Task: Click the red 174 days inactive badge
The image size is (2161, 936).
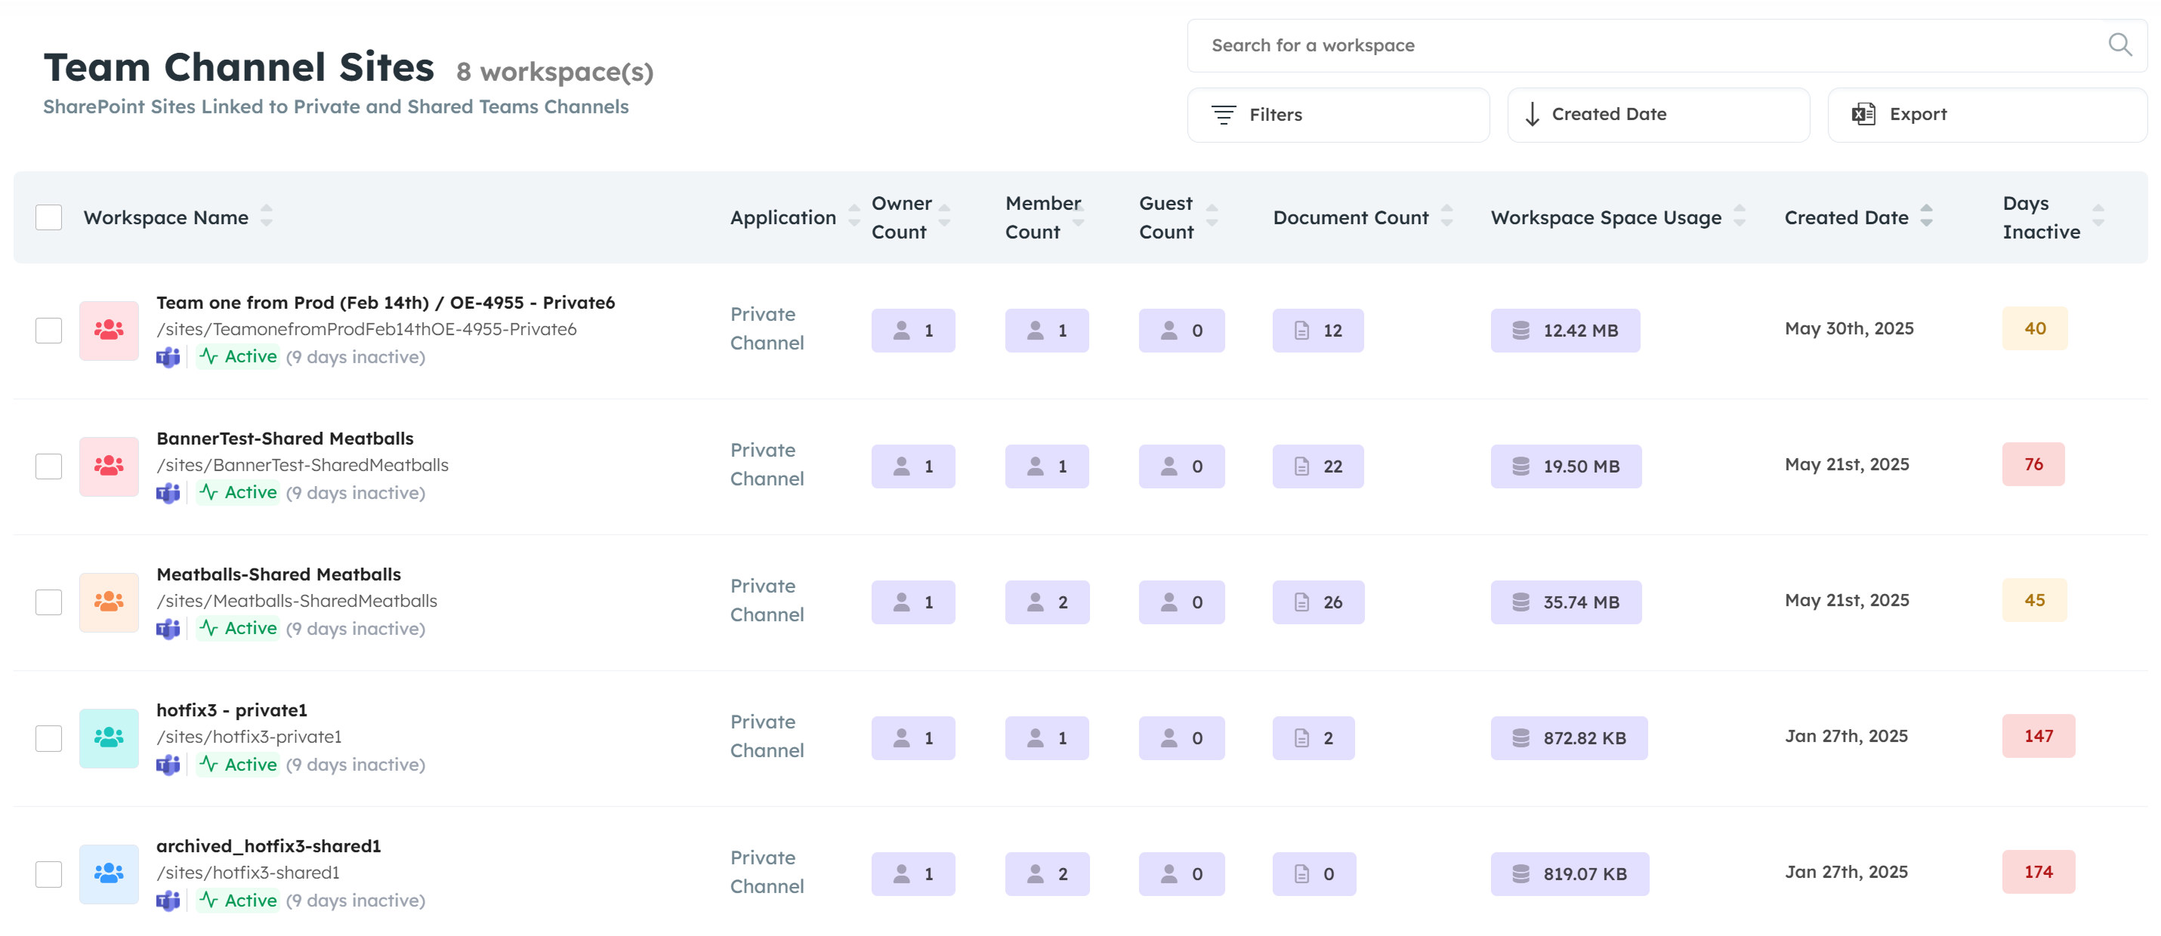Action: [x=2039, y=873]
